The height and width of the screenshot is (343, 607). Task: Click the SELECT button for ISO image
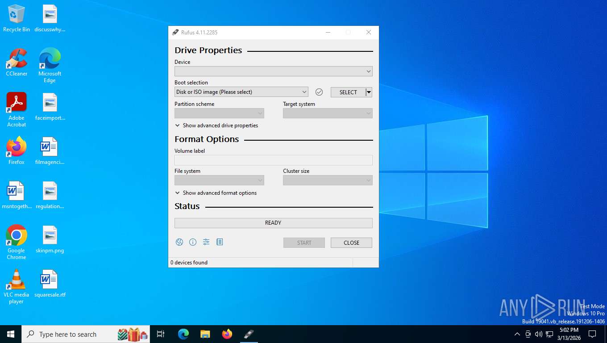click(x=348, y=92)
